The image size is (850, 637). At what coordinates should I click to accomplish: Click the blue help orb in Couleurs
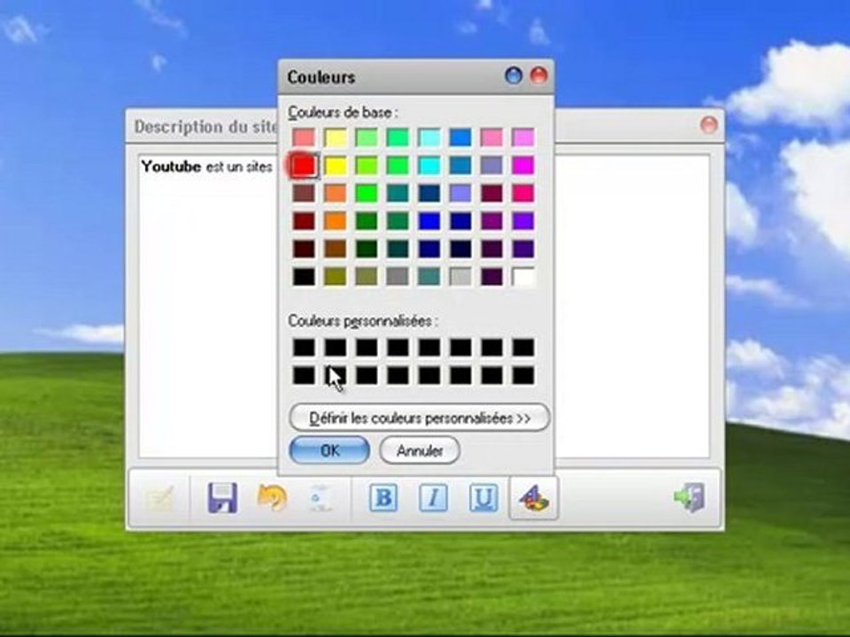tap(514, 75)
